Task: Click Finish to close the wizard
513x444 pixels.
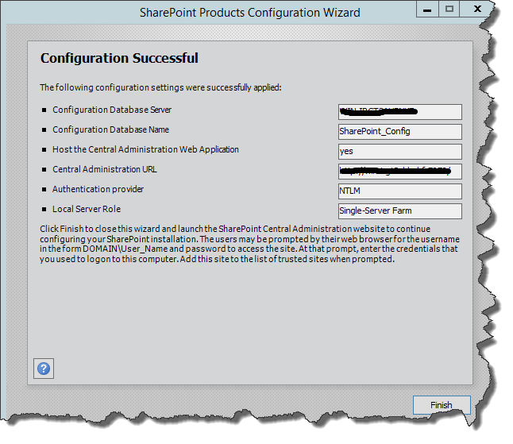Action: [442, 405]
